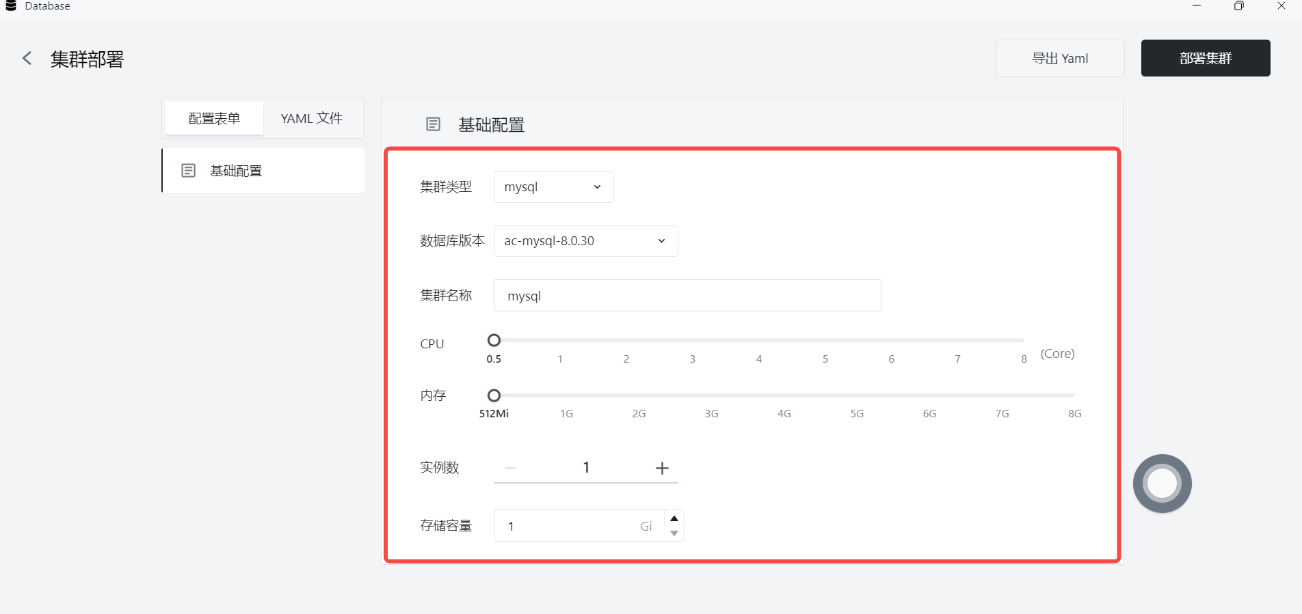Screen dimensions: 1302x614
Task: Click the minus icon to decrease 实例数
Action: pyautogui.click(x=510, y=468)
